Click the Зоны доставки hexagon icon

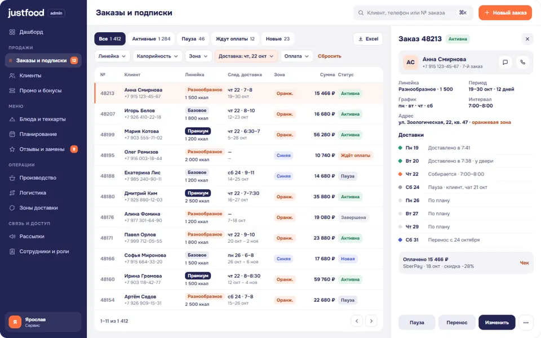coord(12,208)
